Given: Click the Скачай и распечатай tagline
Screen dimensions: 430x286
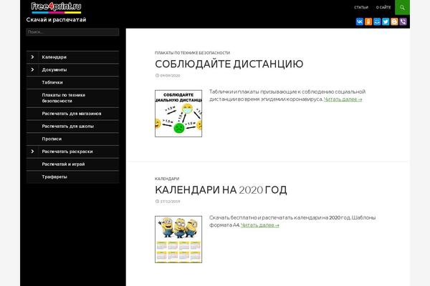Looking at the screenshot, I should [x=56, y=20].
